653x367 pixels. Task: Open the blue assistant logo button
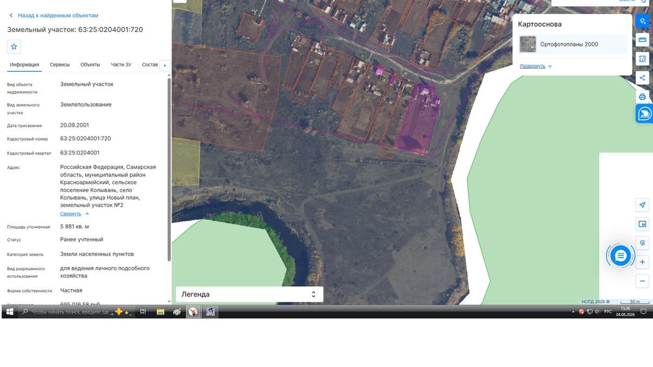tap(644, 114)
